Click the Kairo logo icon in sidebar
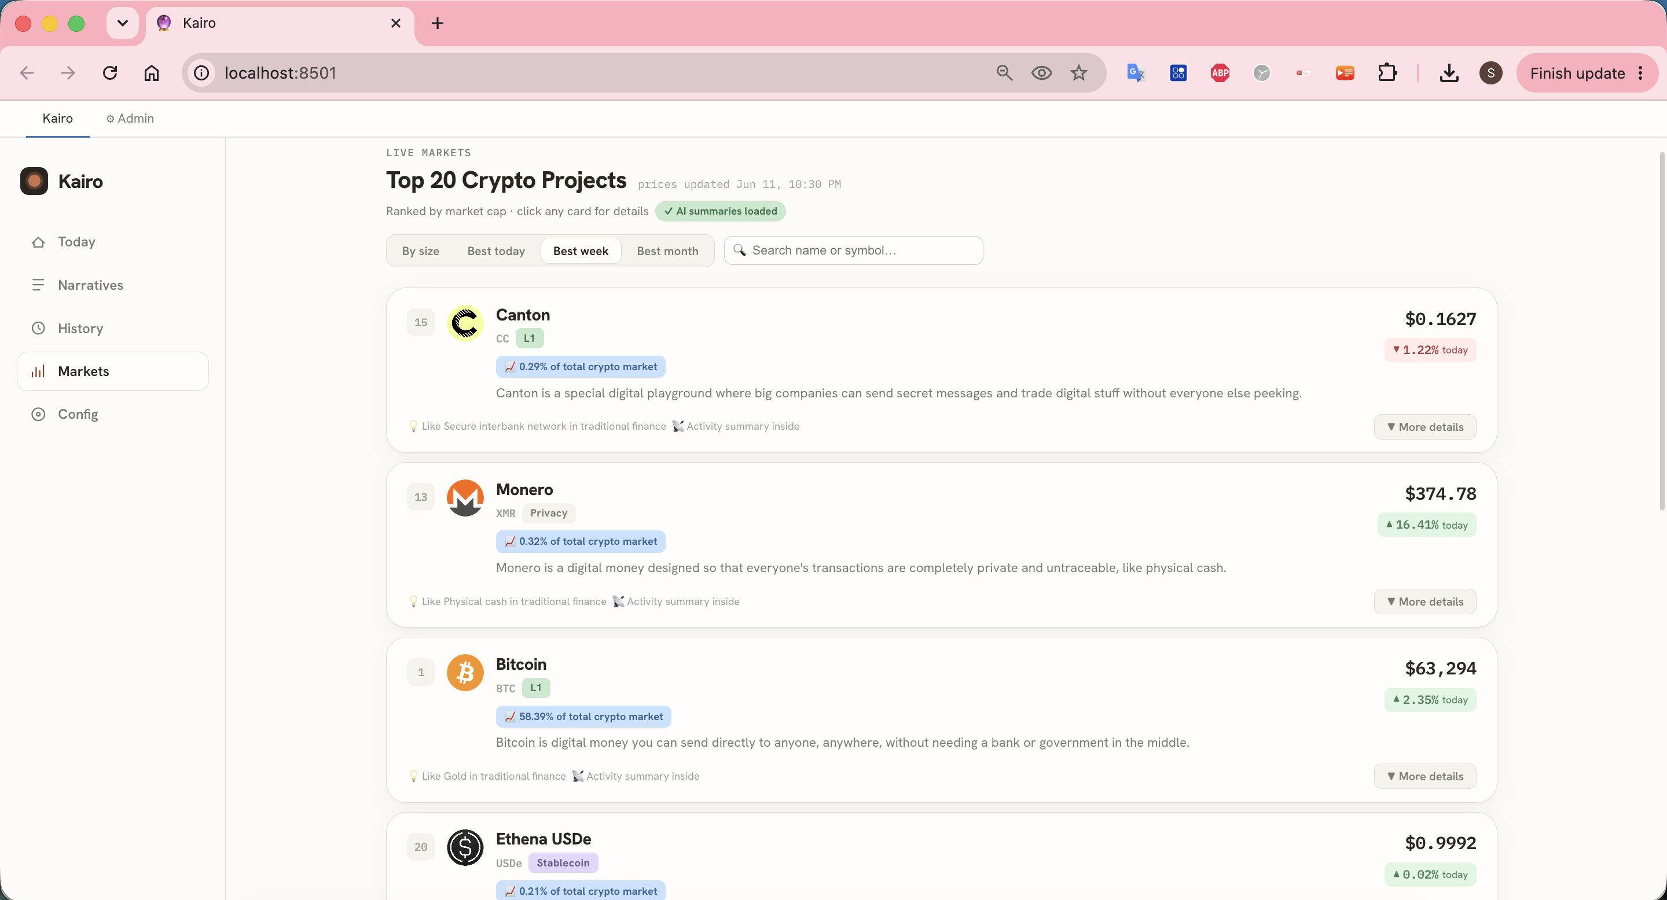This screenshot has height=900, width=1667. [x=34, y=181]
